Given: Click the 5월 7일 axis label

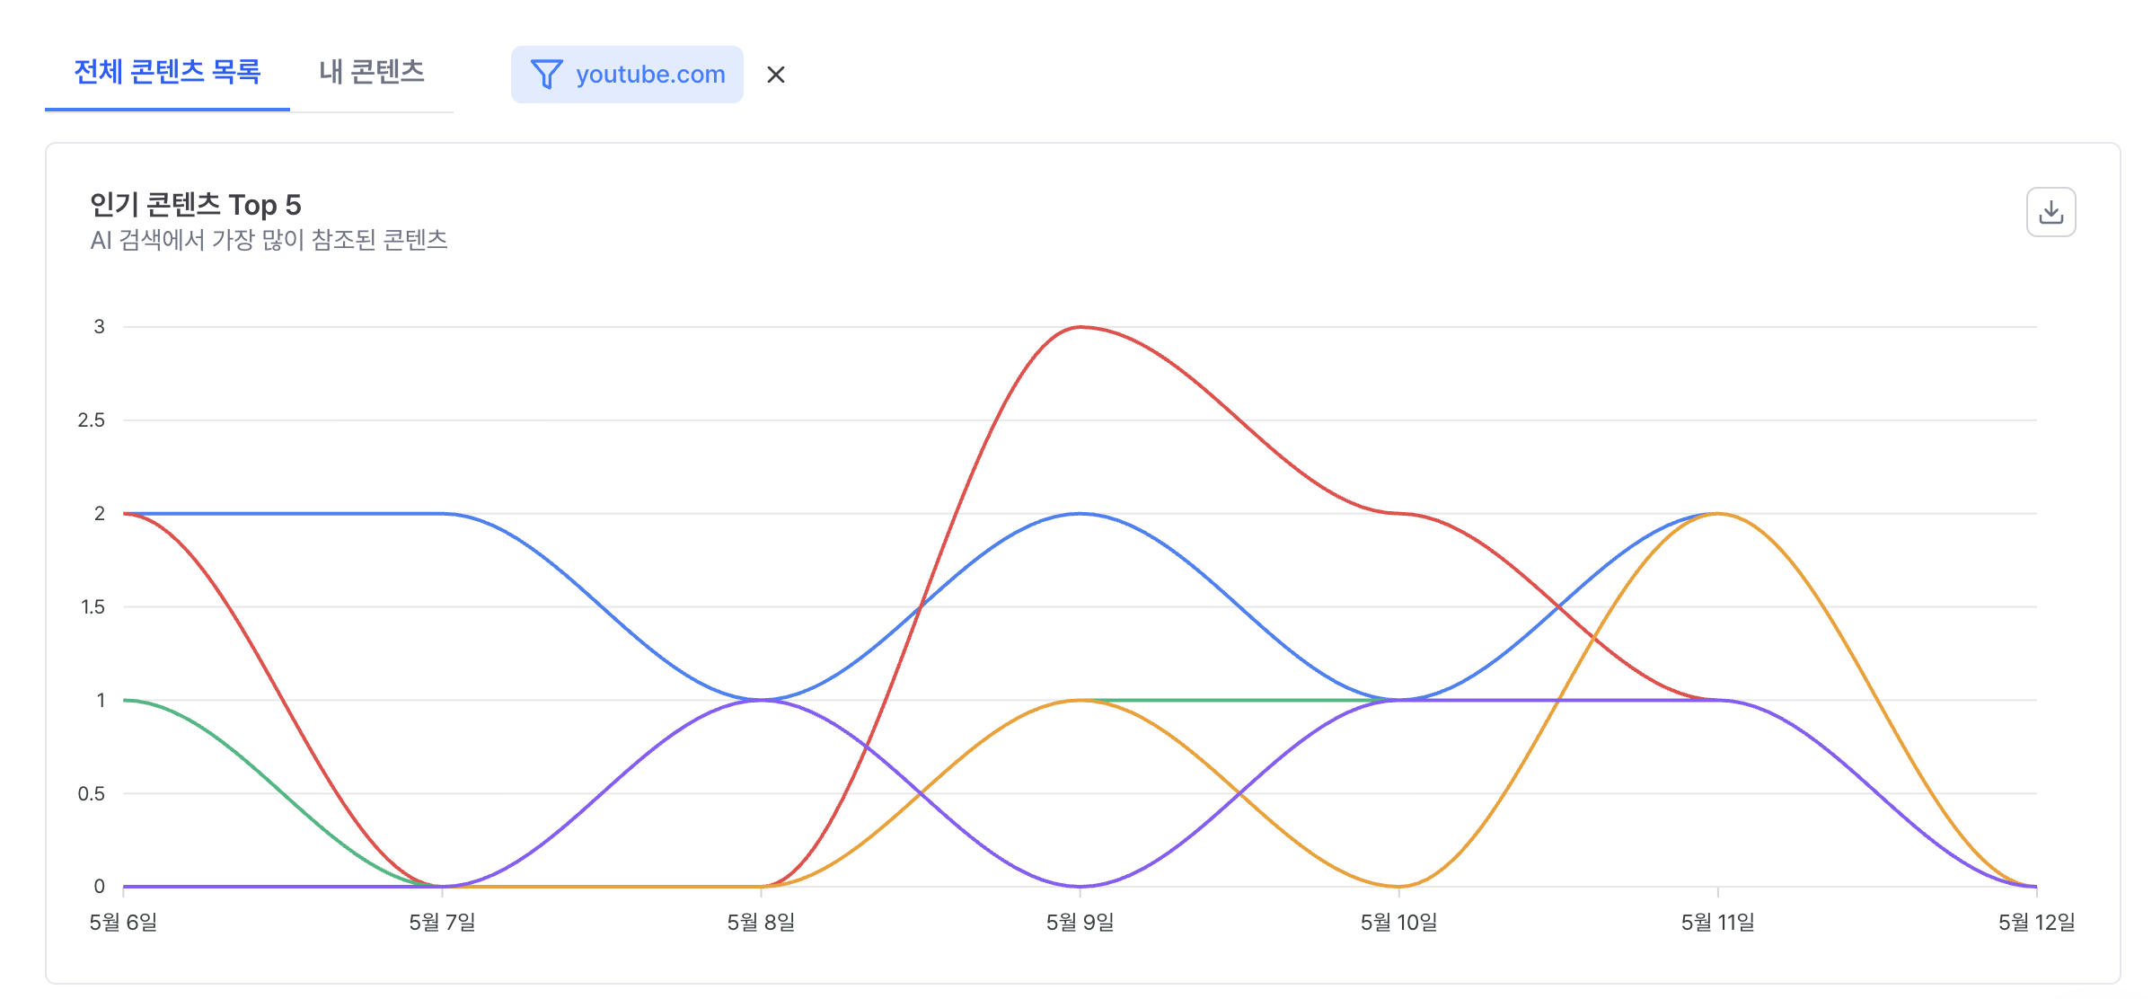Looking at the screenshot, I should tap(442, 923).
